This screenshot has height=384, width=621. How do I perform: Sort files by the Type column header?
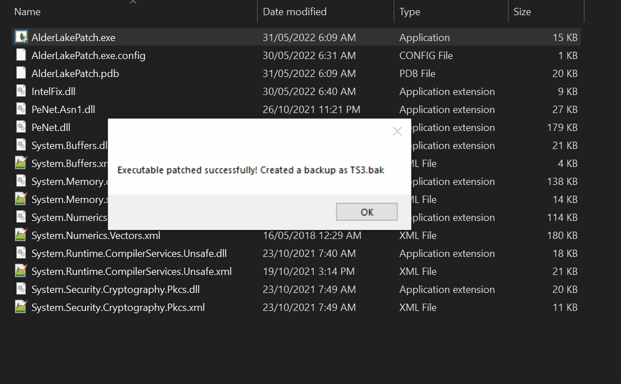(x=409, y=12)
